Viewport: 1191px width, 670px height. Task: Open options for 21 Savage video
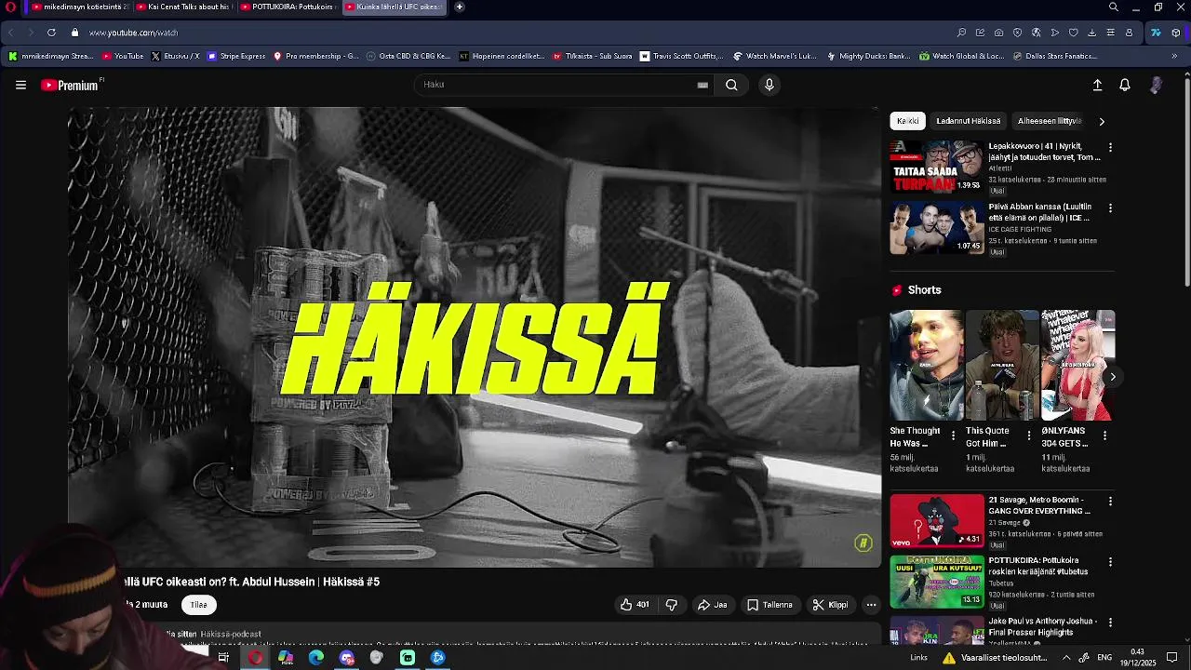click(1109, 502)
